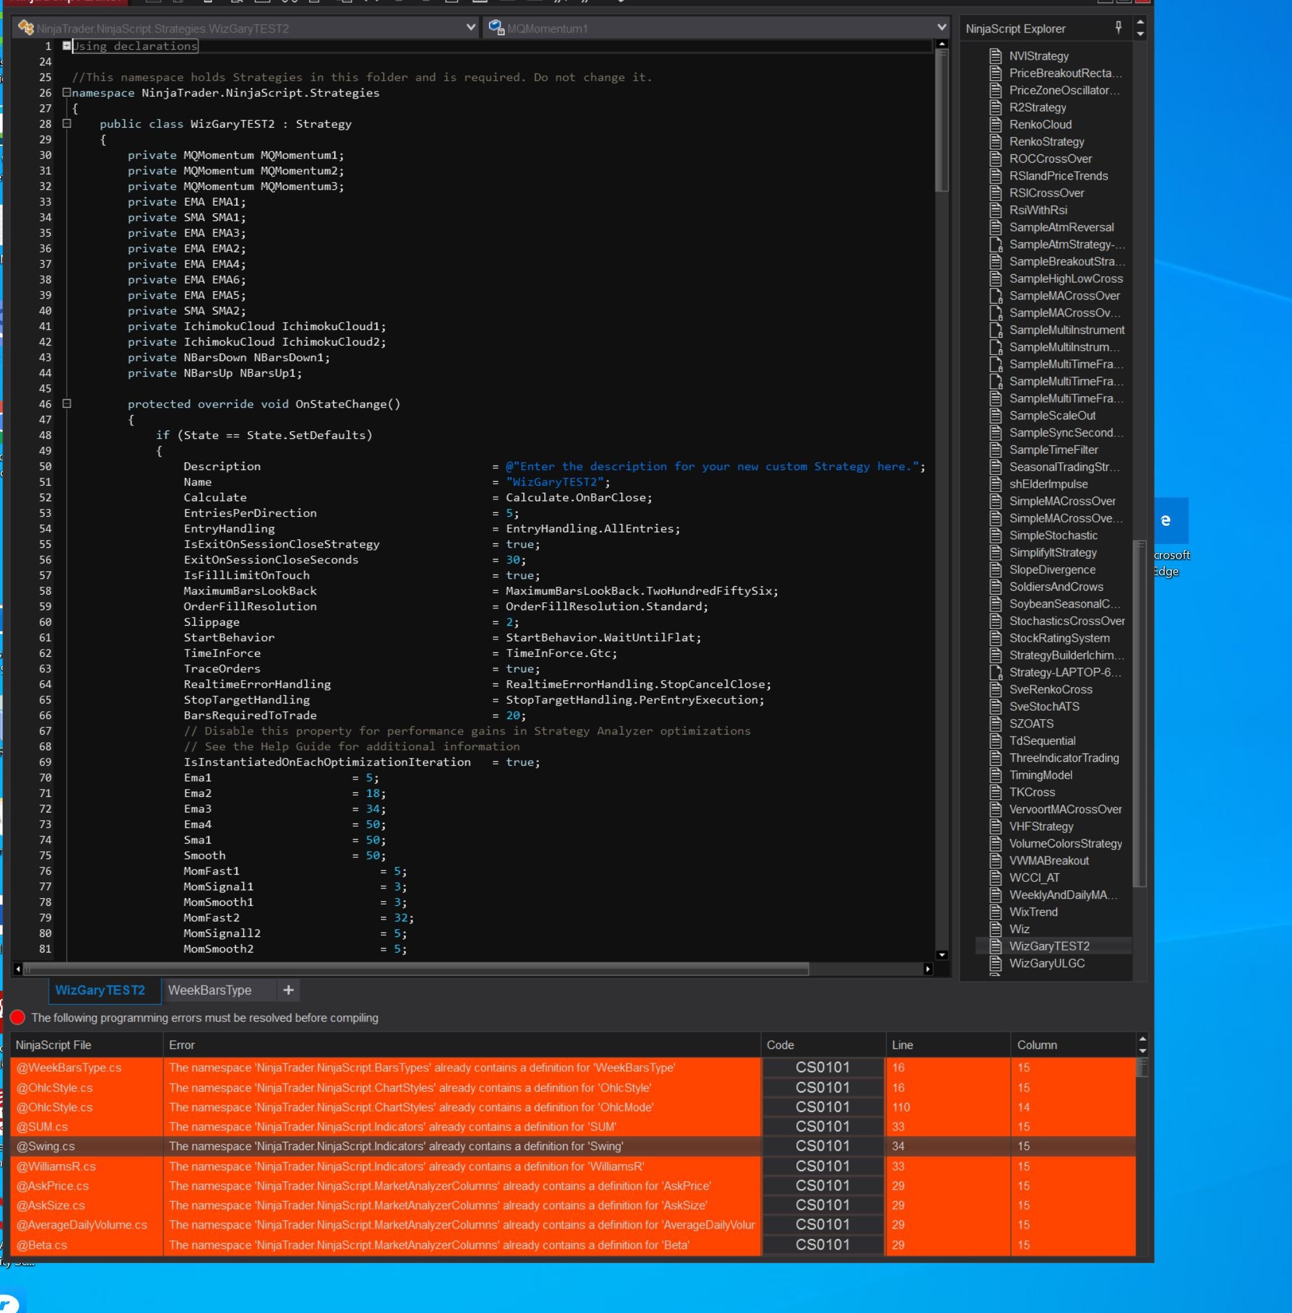The height and width of the screenshot is (1313, 1292).
Task: Pin the NinjaScript Explorer panel
Action: point(1118,27)
